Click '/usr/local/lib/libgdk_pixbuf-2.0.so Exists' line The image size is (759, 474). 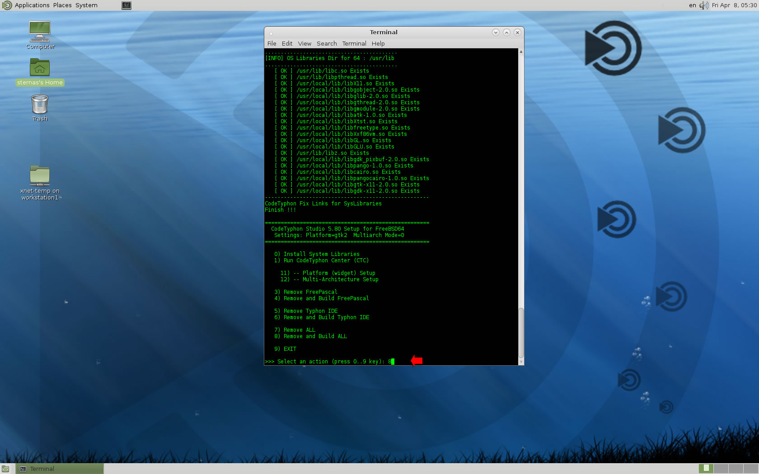click(351, 159)
